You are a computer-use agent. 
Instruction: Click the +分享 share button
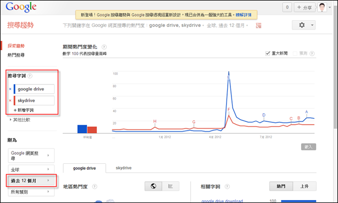tap(304, 7)
